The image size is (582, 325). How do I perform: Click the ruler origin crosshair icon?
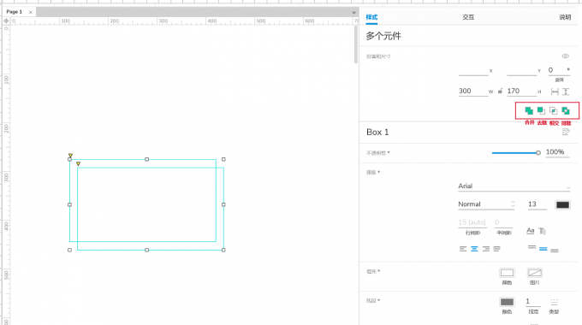point(6,21)
